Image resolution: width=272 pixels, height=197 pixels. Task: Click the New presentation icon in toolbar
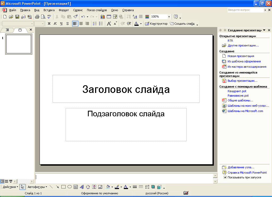pyautogui.click(x=5, y=17)
